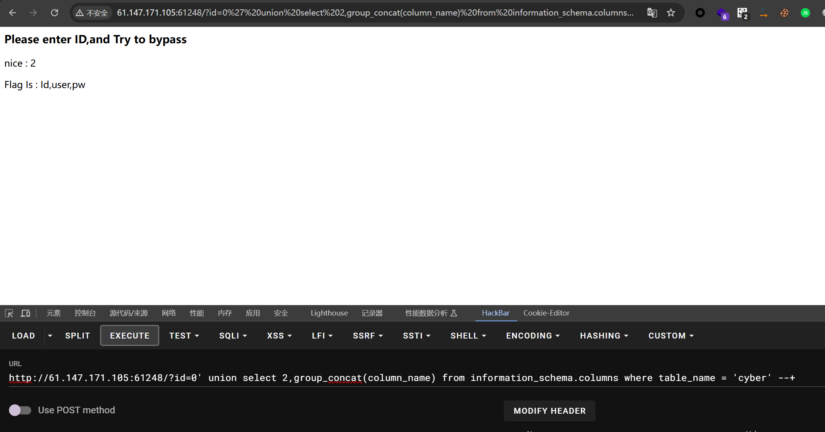Click the SPLIT button in HackBar
This screenshot has width=825, height=432.
78,335
